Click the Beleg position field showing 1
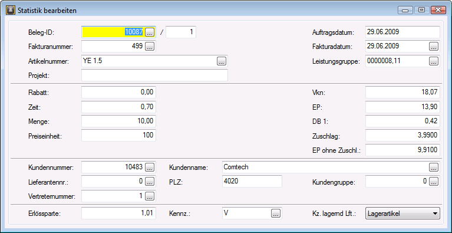The height and width of the screenshot is (233, 452). pyautogui.click(x=181, y=32)
